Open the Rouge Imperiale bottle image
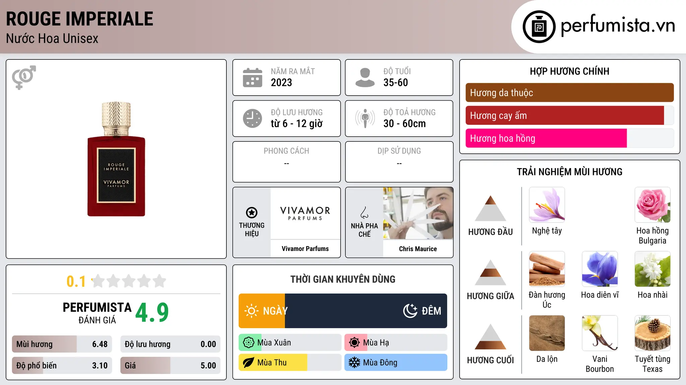This screenshot has height=385, width=686. click(116, 159)
